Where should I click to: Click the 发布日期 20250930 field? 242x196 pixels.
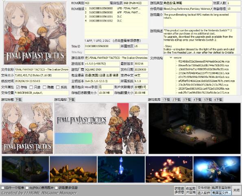pos(141,69)
